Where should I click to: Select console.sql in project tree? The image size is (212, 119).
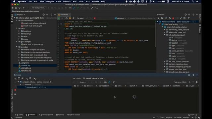[x=26, y=65]
